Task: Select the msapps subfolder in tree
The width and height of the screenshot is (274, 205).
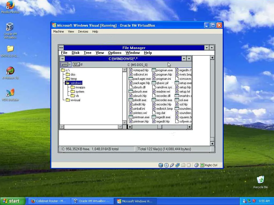Action: [78, 87]
